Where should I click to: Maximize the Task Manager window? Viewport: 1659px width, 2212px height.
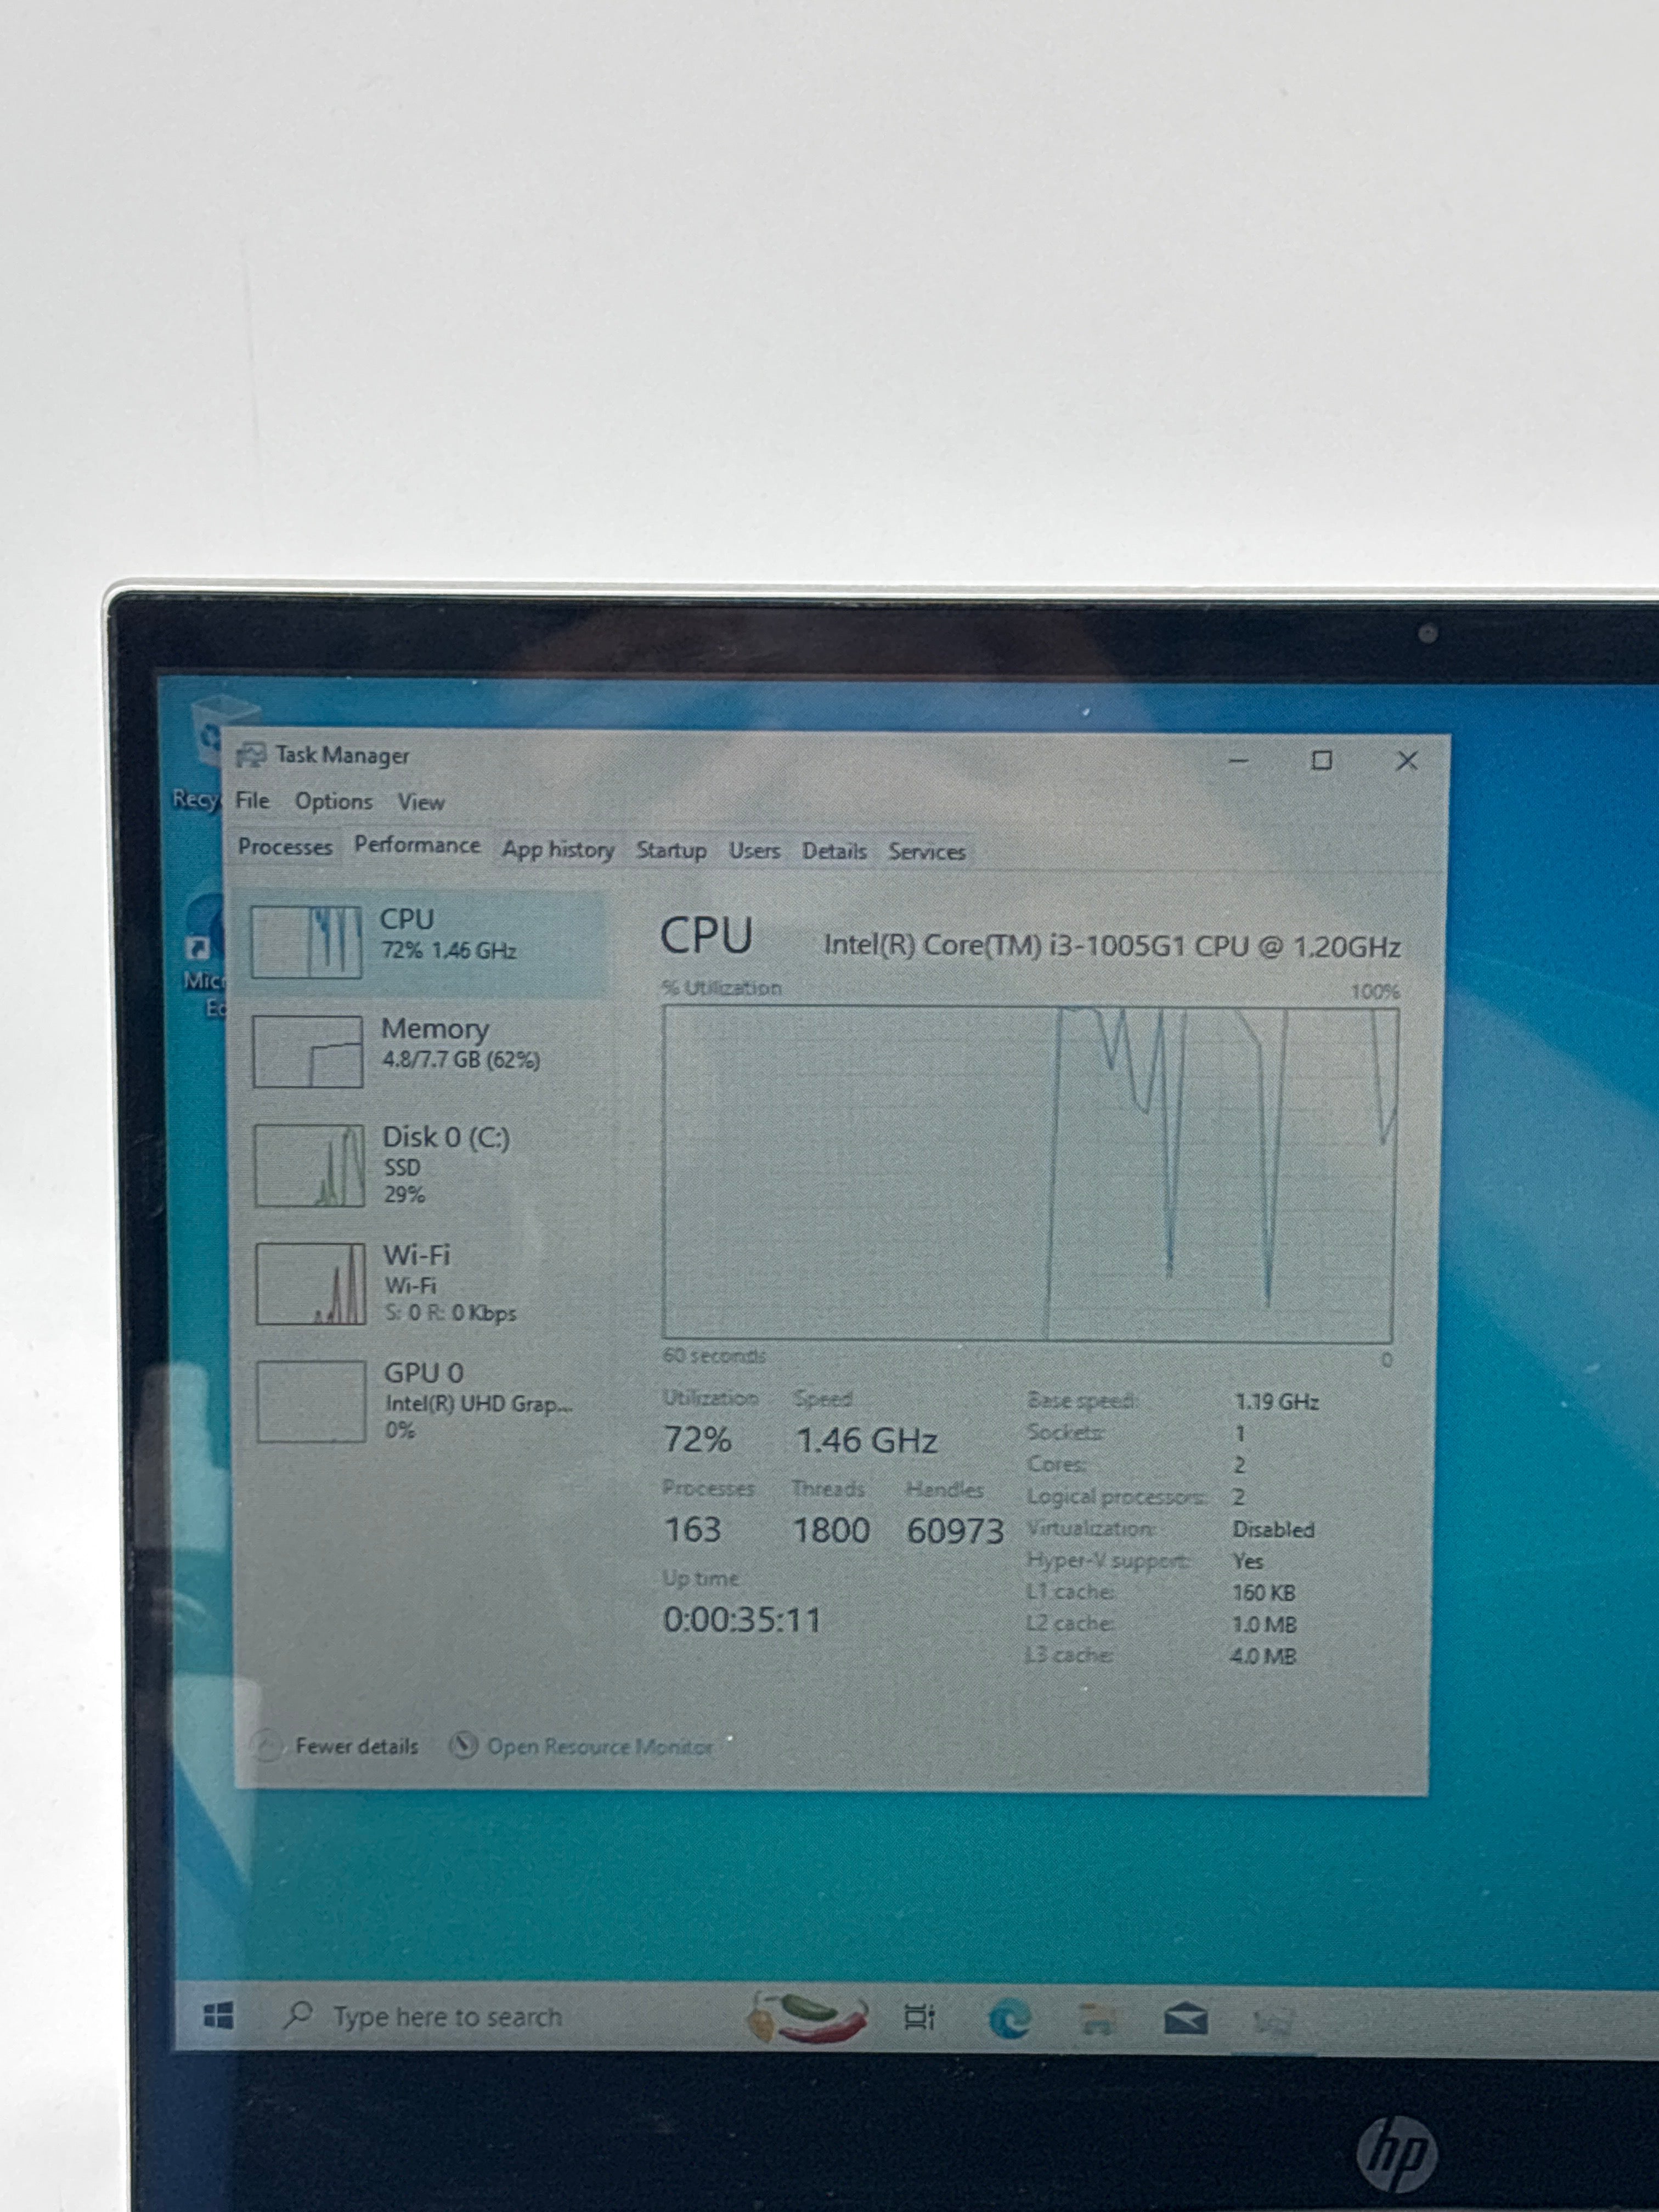[x=1321, y=761]
